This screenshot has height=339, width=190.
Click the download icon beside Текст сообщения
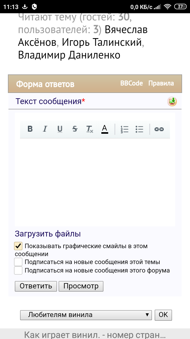(172, 101)
